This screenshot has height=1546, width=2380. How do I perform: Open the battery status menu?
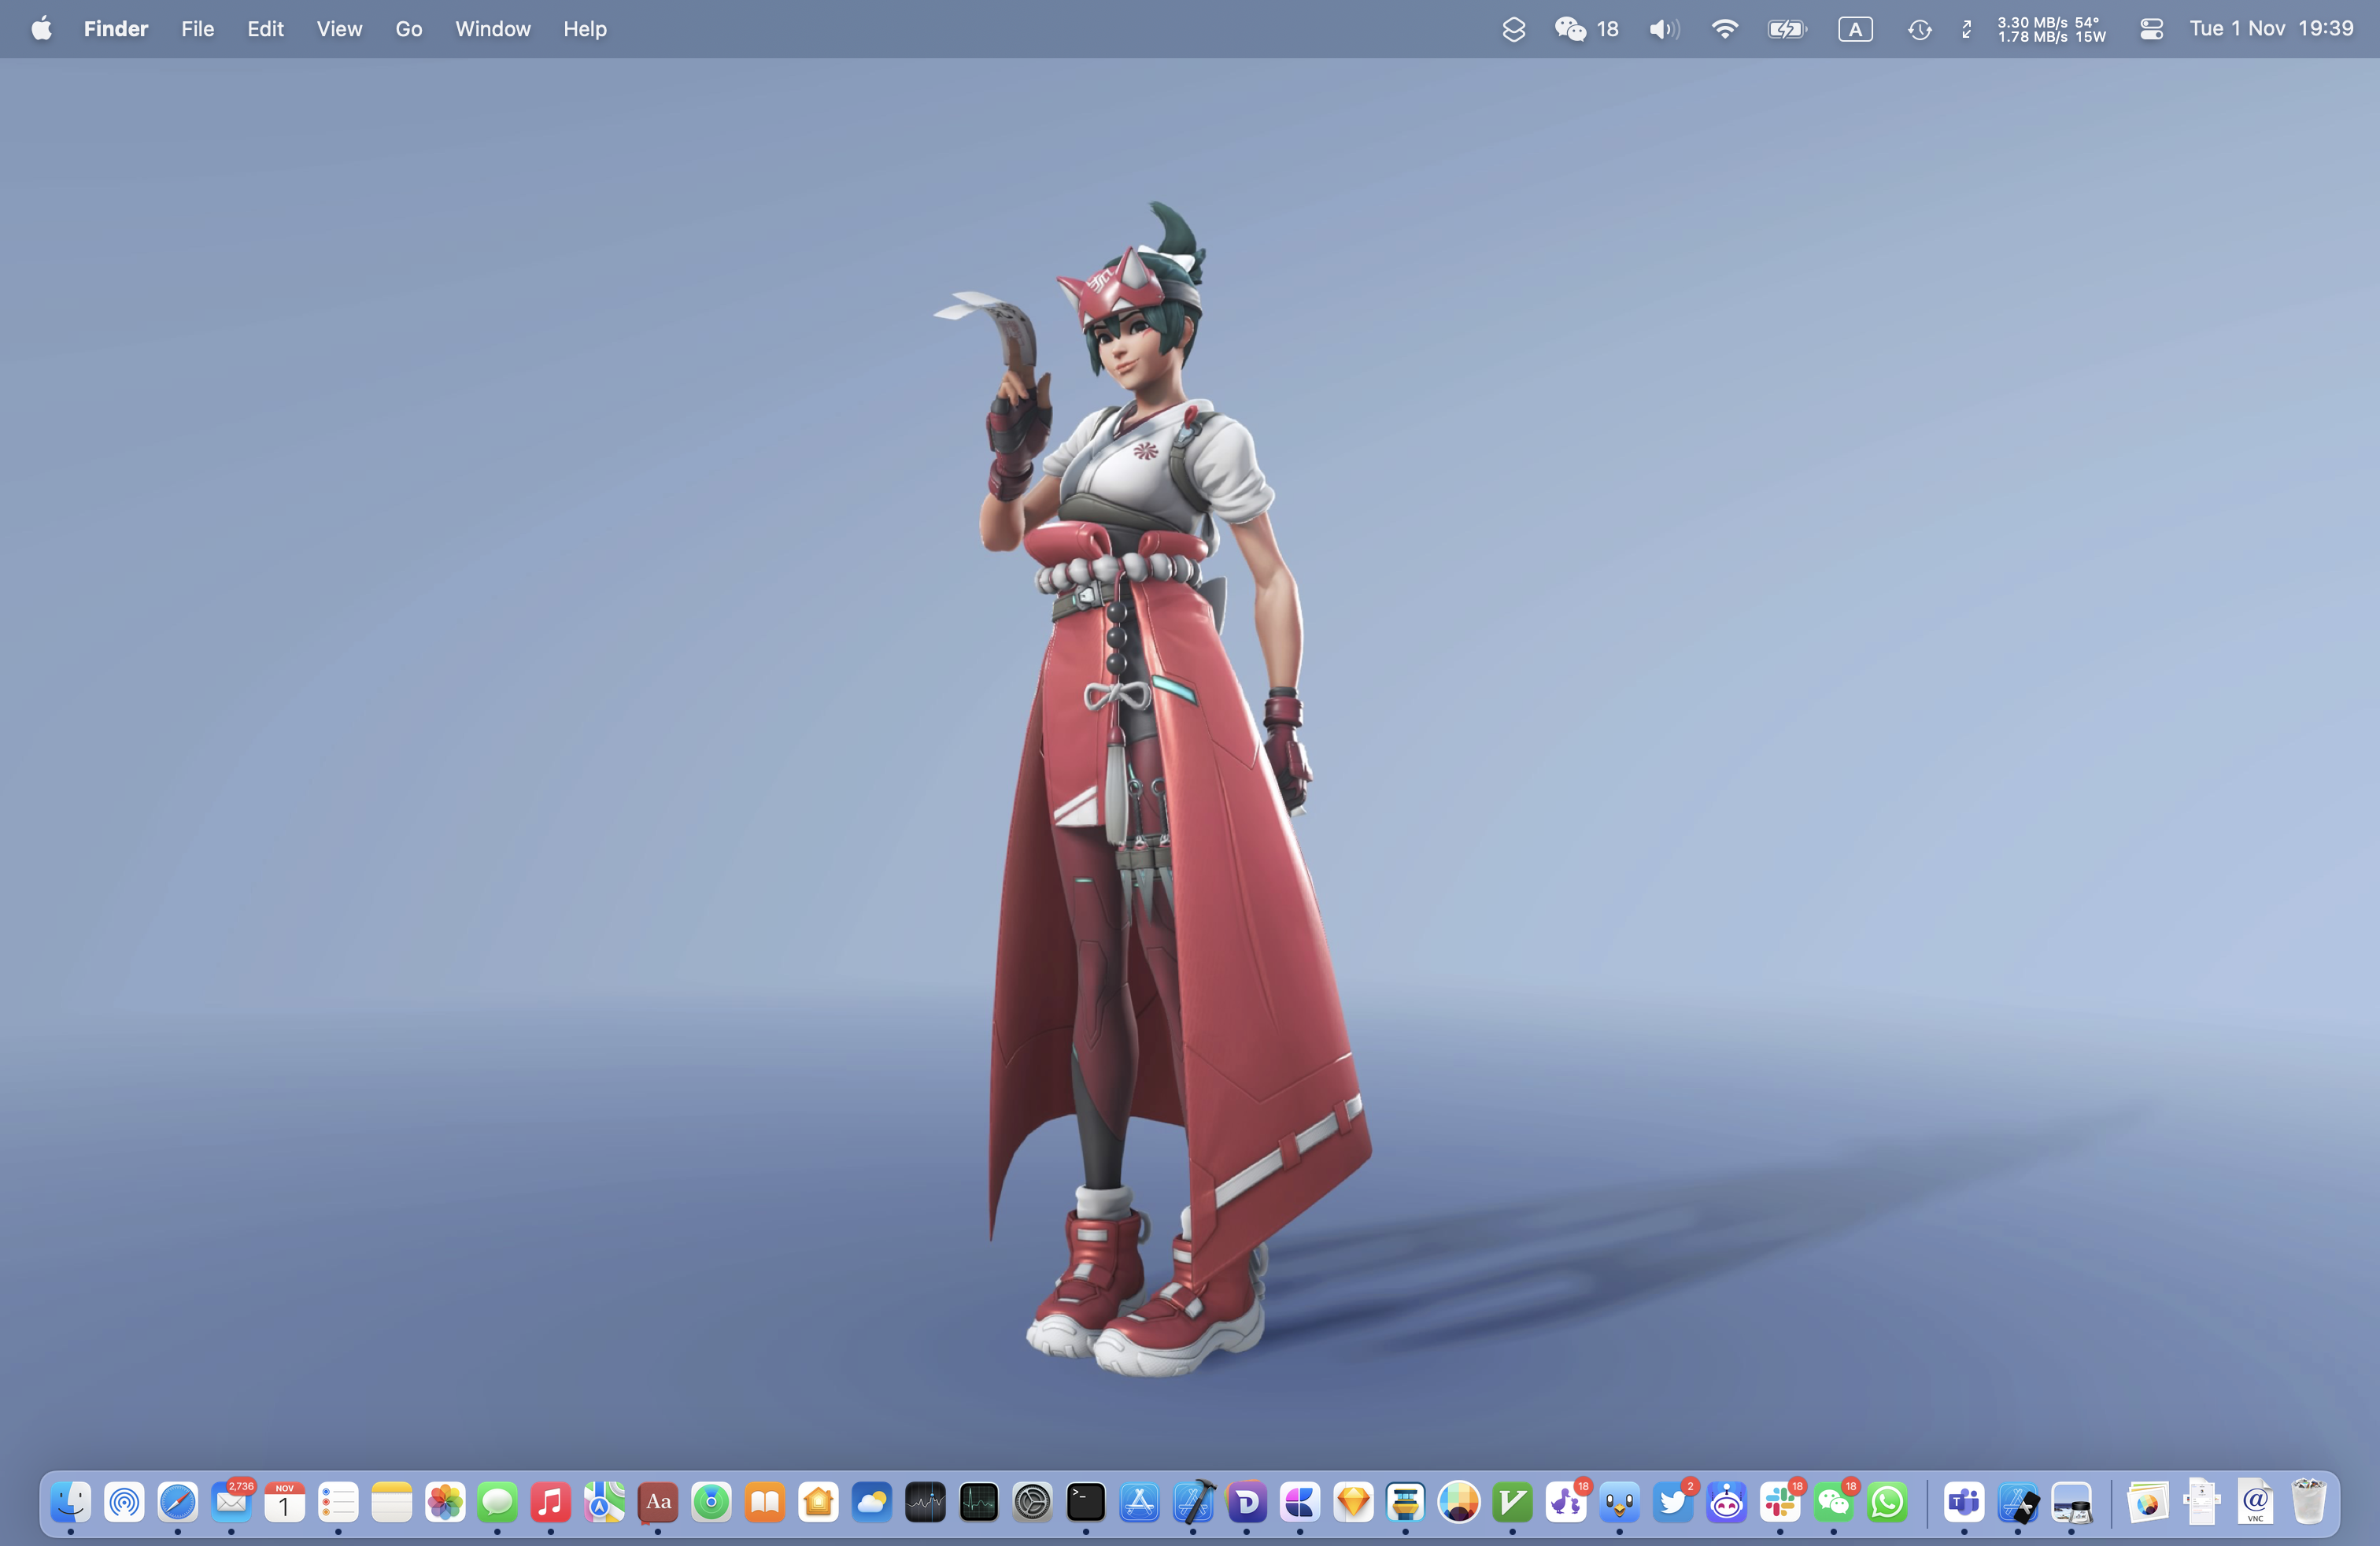1786,29
